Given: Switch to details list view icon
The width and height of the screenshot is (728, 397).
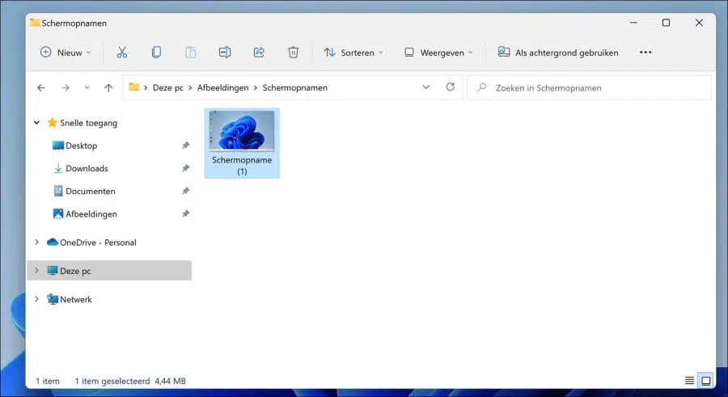Looking at the screenshot, I should [x=689, y=381].
